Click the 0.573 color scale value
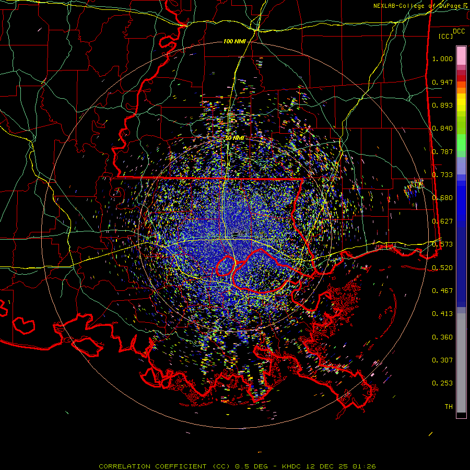This screenshot has height=470, width=470. click(x=442, y=244)
